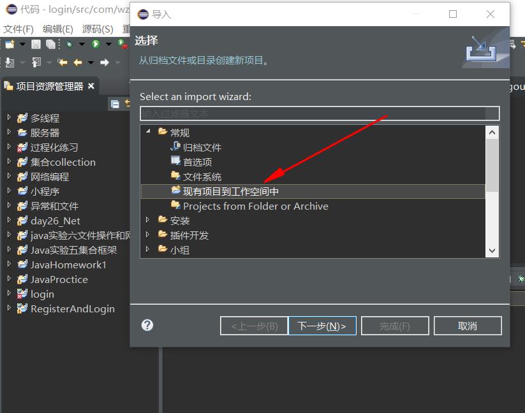Viewport: 525px width, 413px height.
Task: Click the <上一步(B) button
Action: 254,326
